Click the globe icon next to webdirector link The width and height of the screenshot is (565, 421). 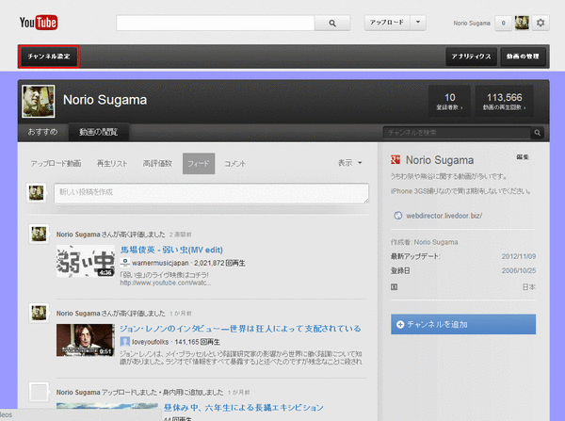397,216
